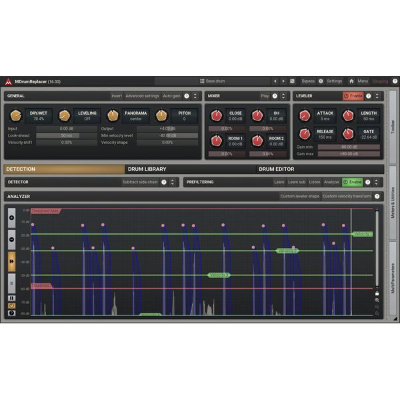Go to previous preset arrow

pyautogui.click(x=275, y=81)
